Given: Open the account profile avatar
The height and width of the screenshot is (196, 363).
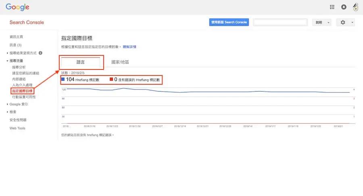Looking at the screenshot, I should coord(356,7).
